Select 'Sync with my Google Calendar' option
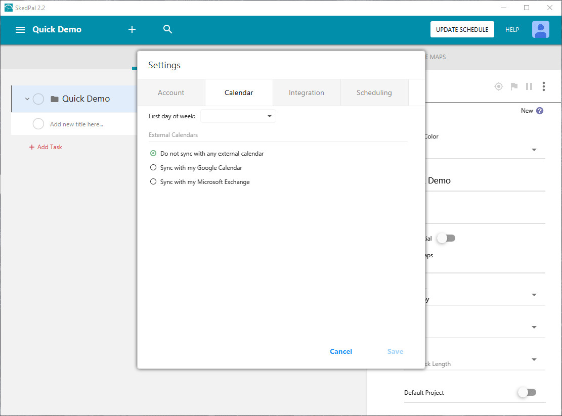 [153, 167]
